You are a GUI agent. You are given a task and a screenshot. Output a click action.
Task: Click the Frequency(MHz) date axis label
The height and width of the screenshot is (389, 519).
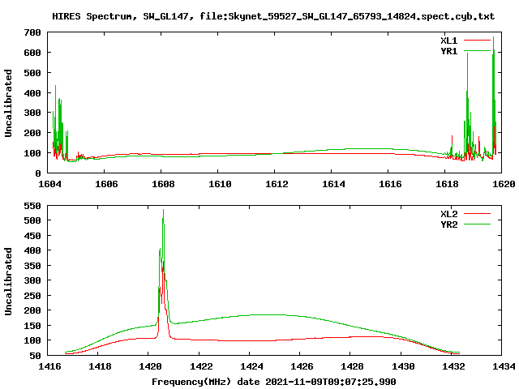point(274,382)
